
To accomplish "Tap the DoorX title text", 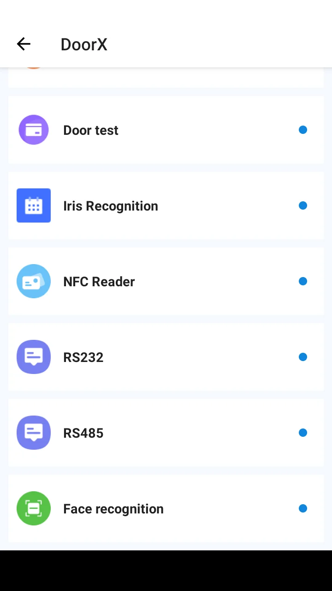I will click(84, 44).
